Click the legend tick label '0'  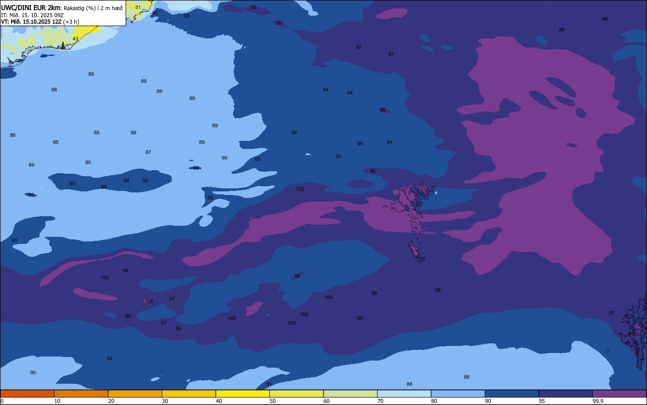(x=2, y=401)
